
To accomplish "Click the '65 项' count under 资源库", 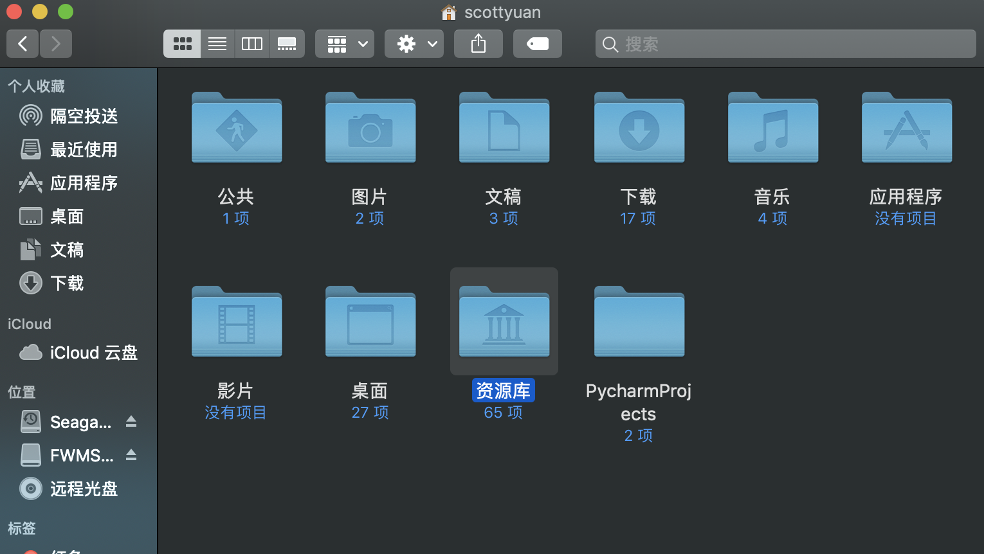I will (x=504, y=413).
